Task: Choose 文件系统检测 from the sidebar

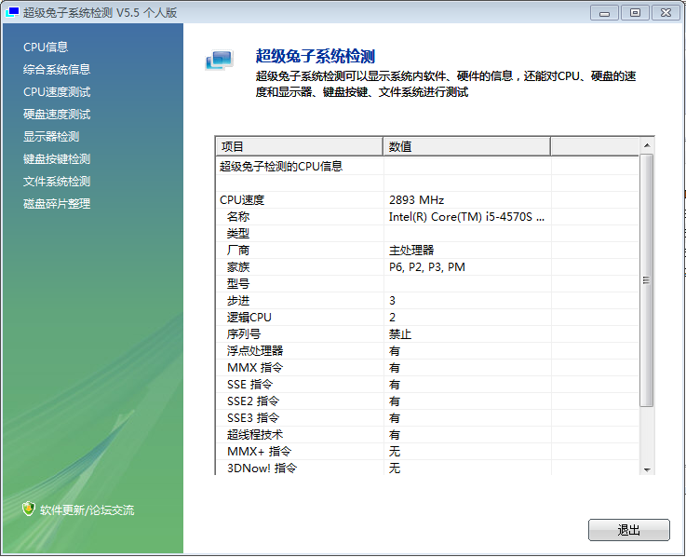Action: (x=57, y=181)
